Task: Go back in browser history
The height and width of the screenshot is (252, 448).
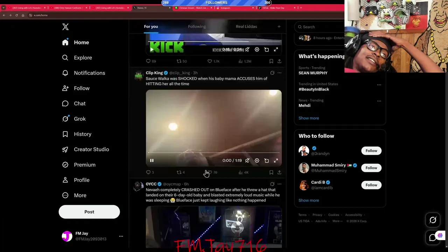Action: click(4, 15)
